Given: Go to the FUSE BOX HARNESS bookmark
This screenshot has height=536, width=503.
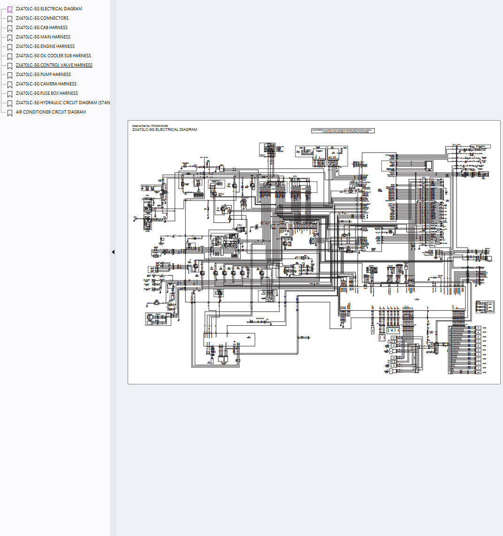Looking at the screenshot, I should click(x=46, y=93).
